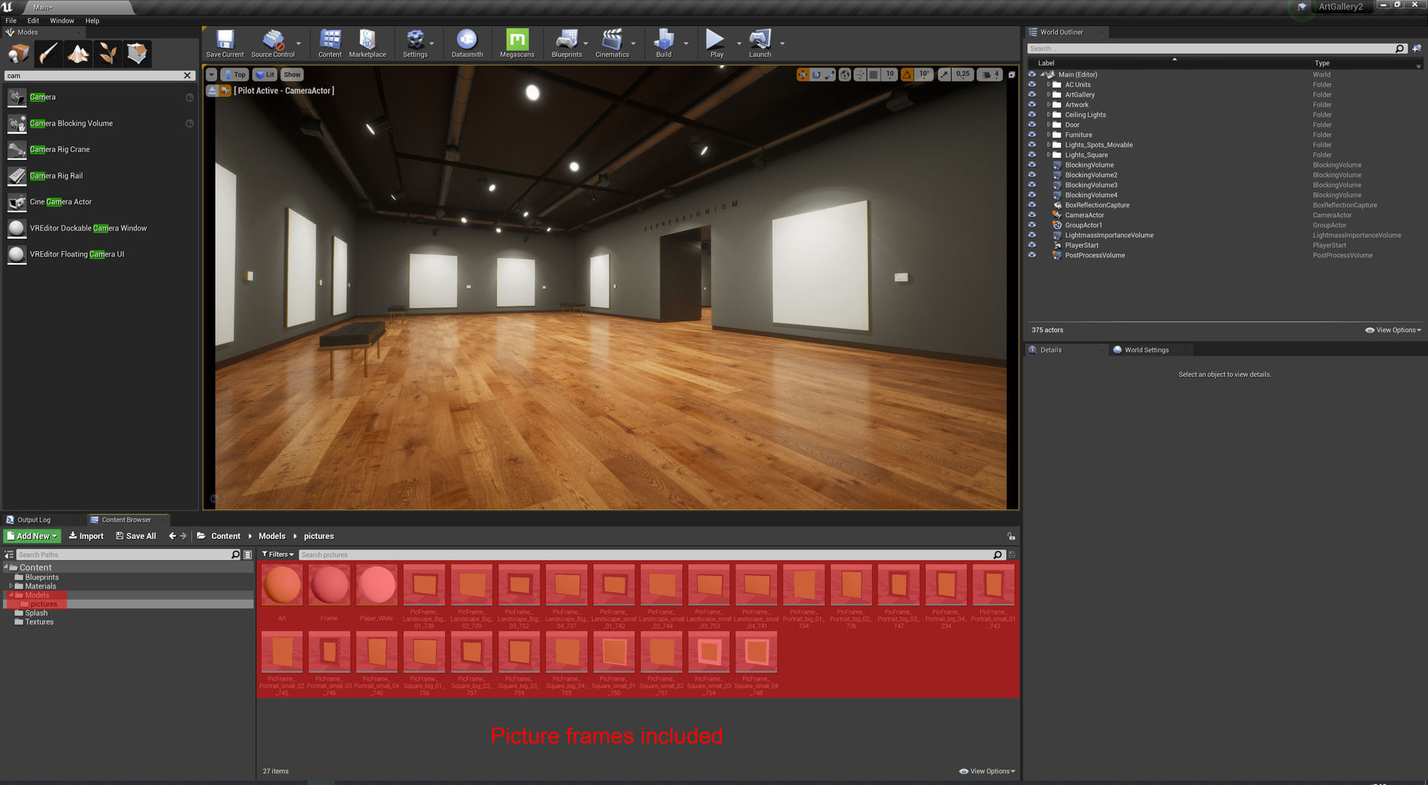Open World Outliner View Options

[x=1393, y=330]
